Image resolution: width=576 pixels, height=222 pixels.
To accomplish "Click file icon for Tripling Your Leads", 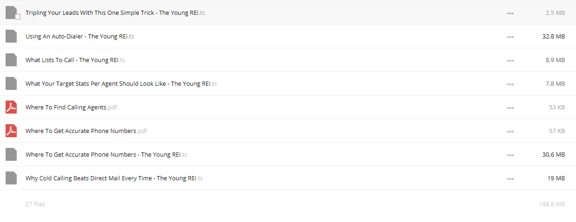I will click(11, 13).
